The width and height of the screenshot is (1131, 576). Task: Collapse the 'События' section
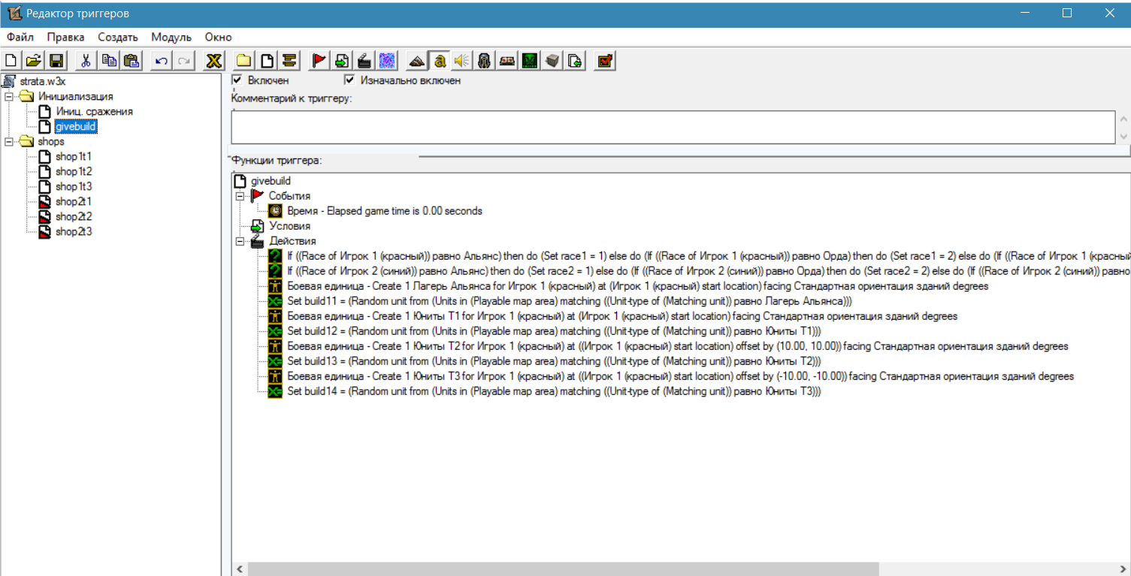(240, 196)
